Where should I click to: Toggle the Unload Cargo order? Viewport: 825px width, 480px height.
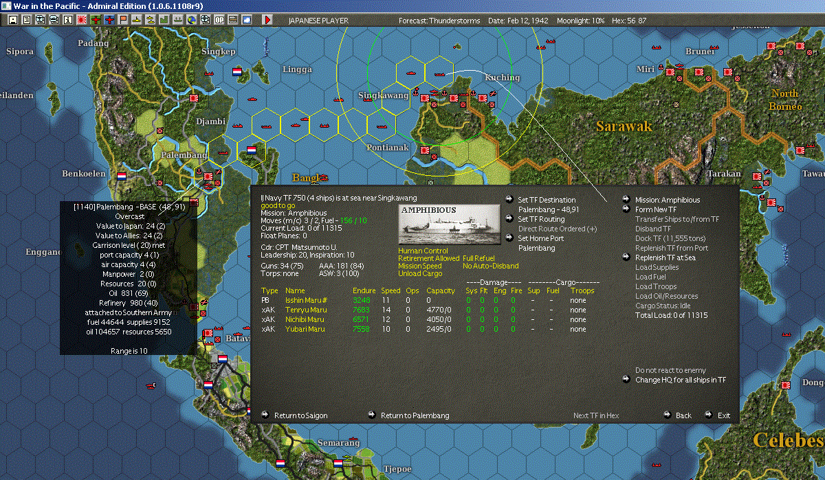pyautogui.click(x=421, y=273)
